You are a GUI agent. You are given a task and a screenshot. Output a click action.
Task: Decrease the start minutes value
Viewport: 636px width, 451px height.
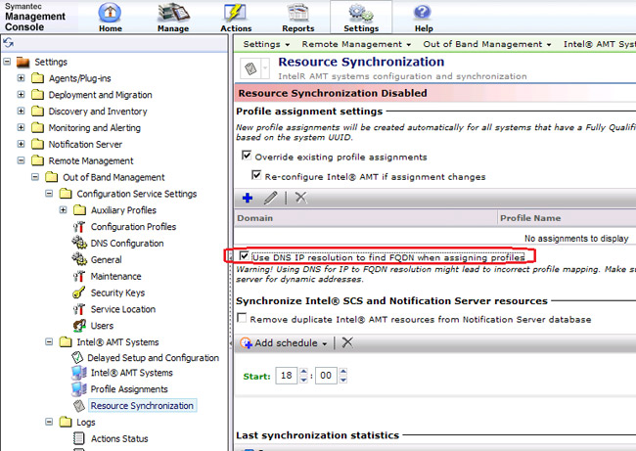[343, 380]
